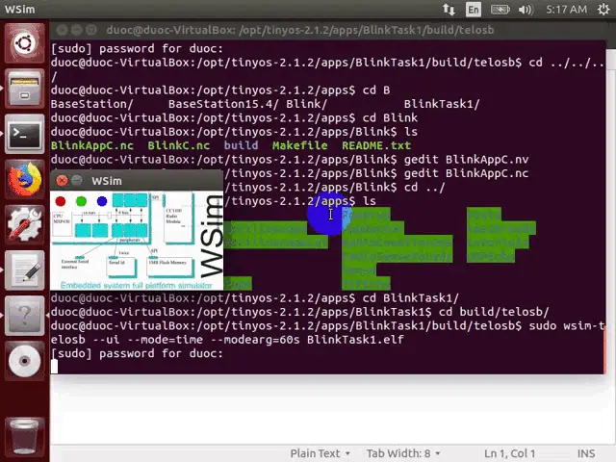
Task: Open the Tab Width: 8 dropdown
Action: [403, 453]
